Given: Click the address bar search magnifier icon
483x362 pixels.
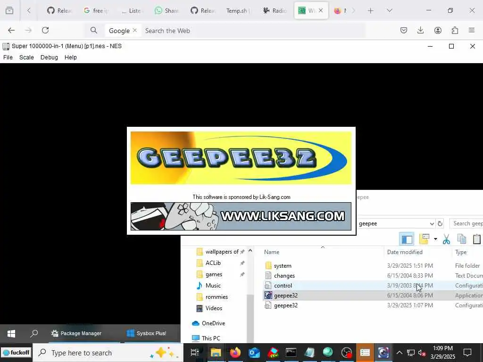Looking at the screenshot, I should [94, 30].
